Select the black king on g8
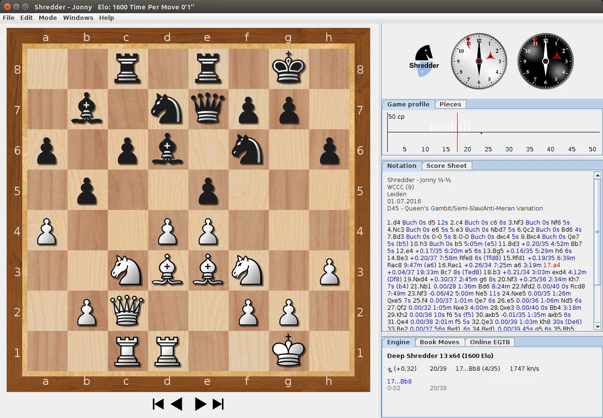 pyautogui.click(x=289, y=69)
